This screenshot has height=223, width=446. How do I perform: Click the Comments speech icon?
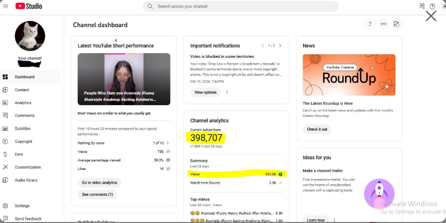coord(5,115)
